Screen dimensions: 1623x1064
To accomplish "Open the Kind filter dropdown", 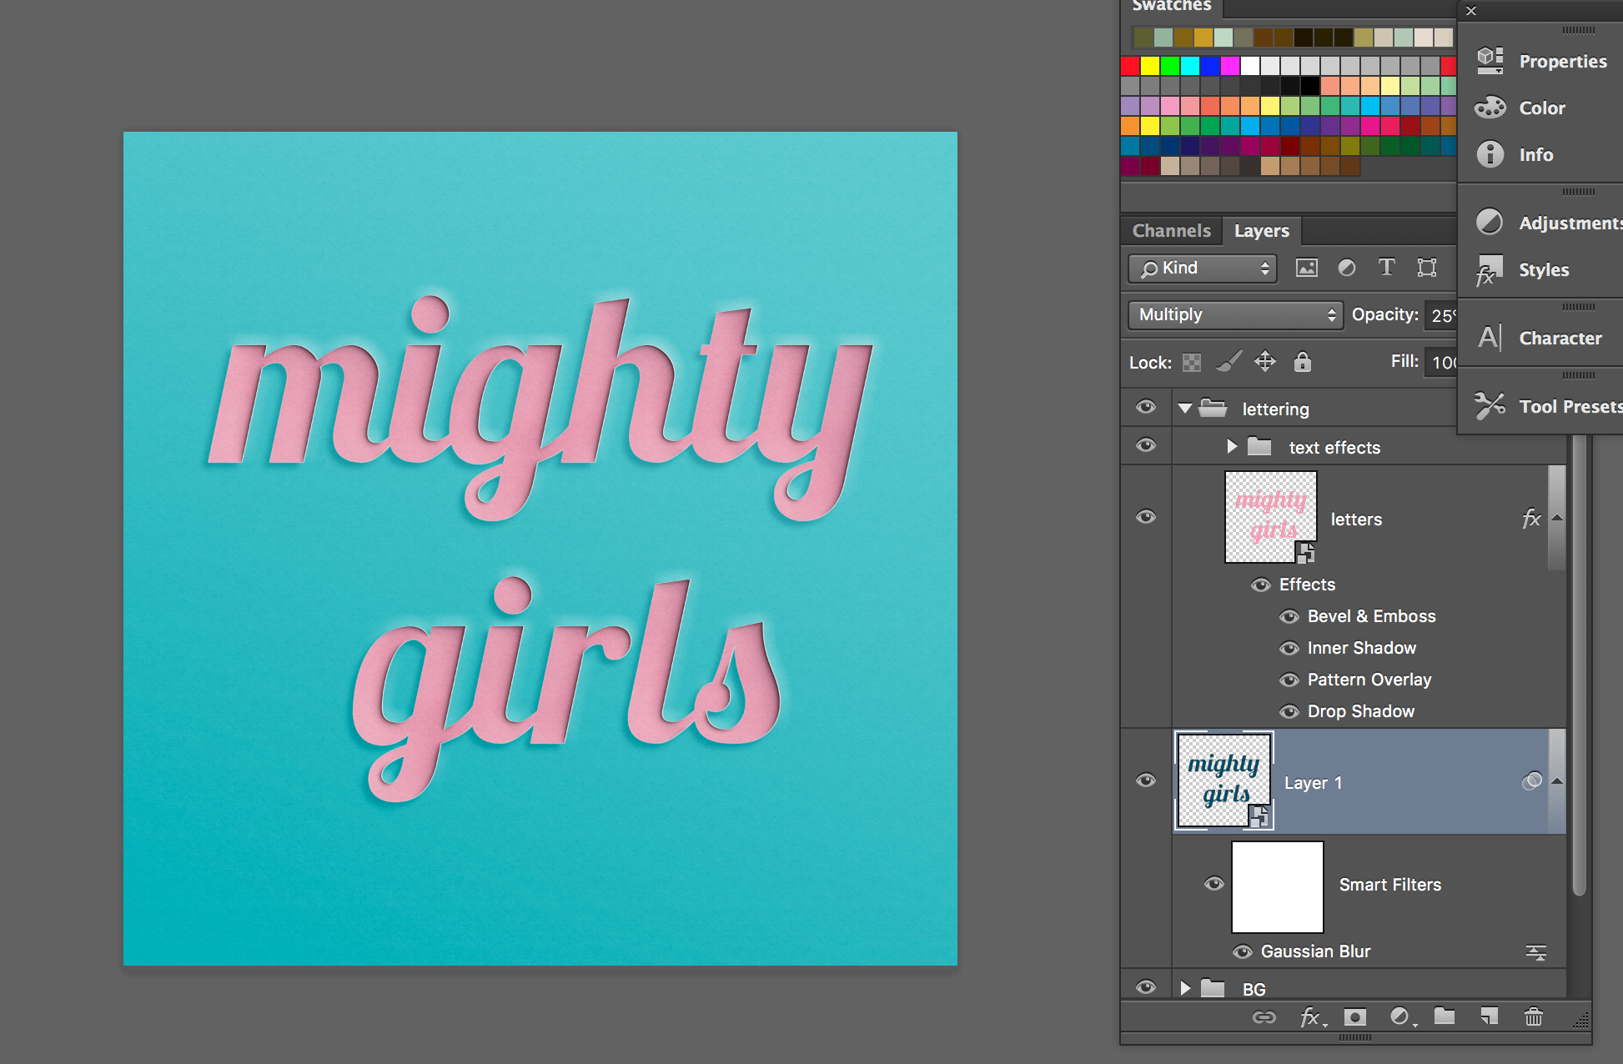I will 1203,268.
